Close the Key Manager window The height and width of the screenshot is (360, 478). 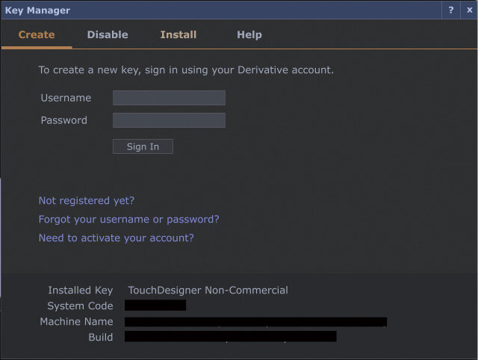(468, 10)
